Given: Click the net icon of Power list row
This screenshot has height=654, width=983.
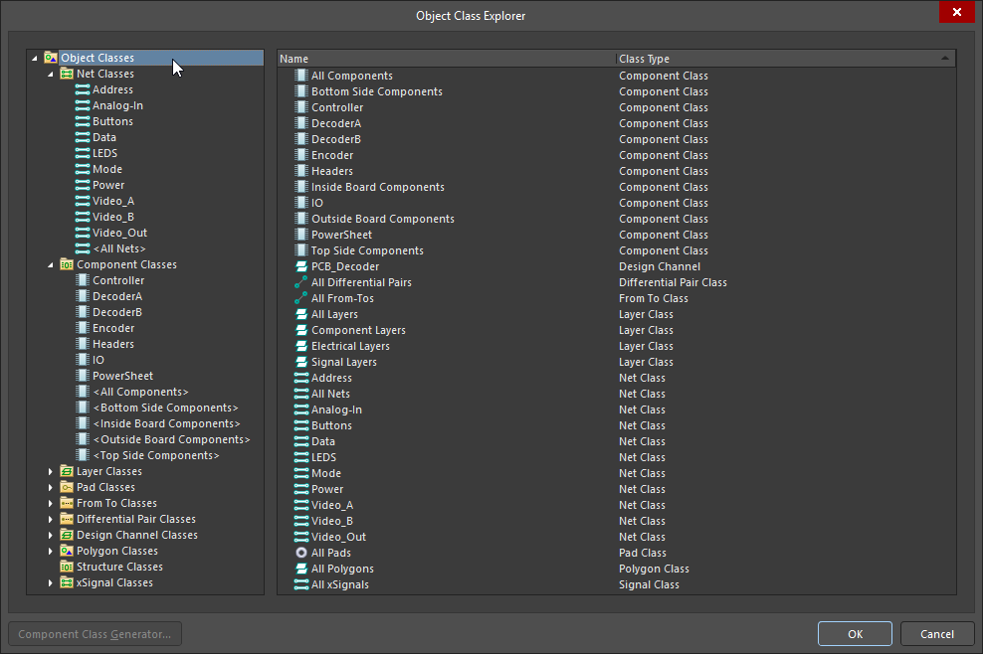Looking at the screenshot, I should tap(300, 489).
